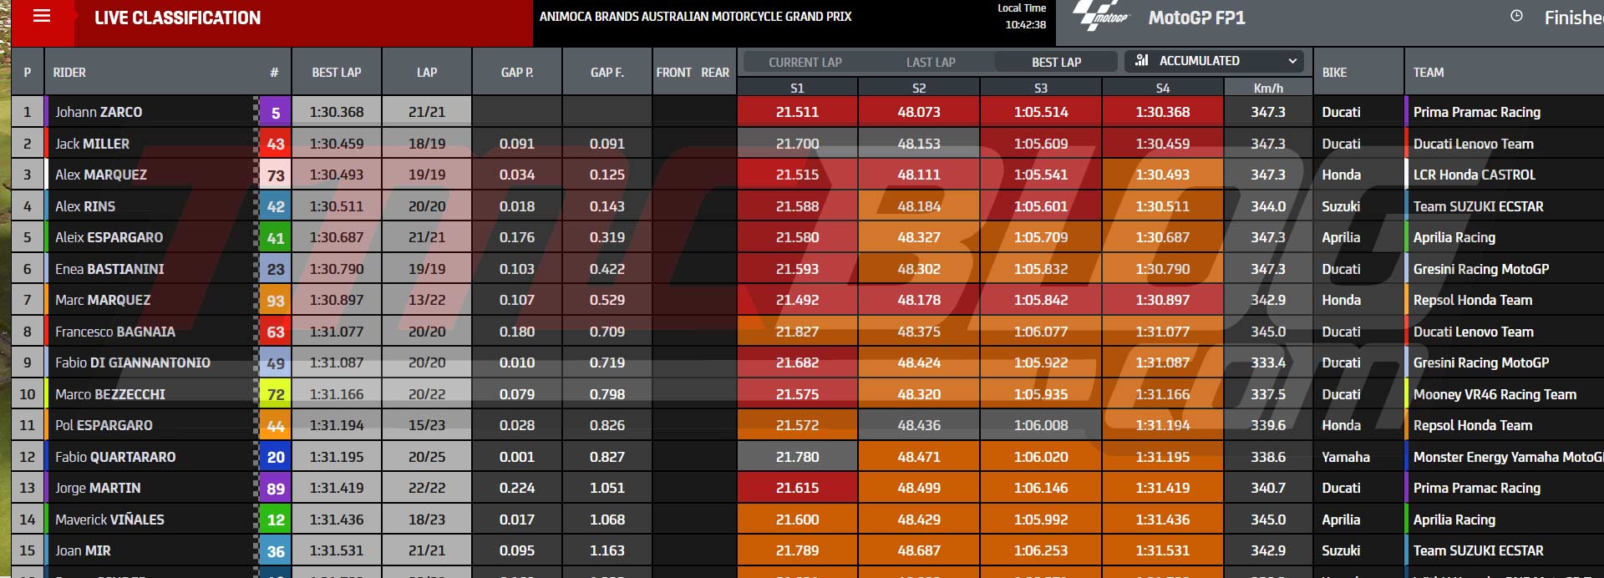Click the green number 12 badge
This screenshot has height=578, width=1604.
(x=276, y=520)
